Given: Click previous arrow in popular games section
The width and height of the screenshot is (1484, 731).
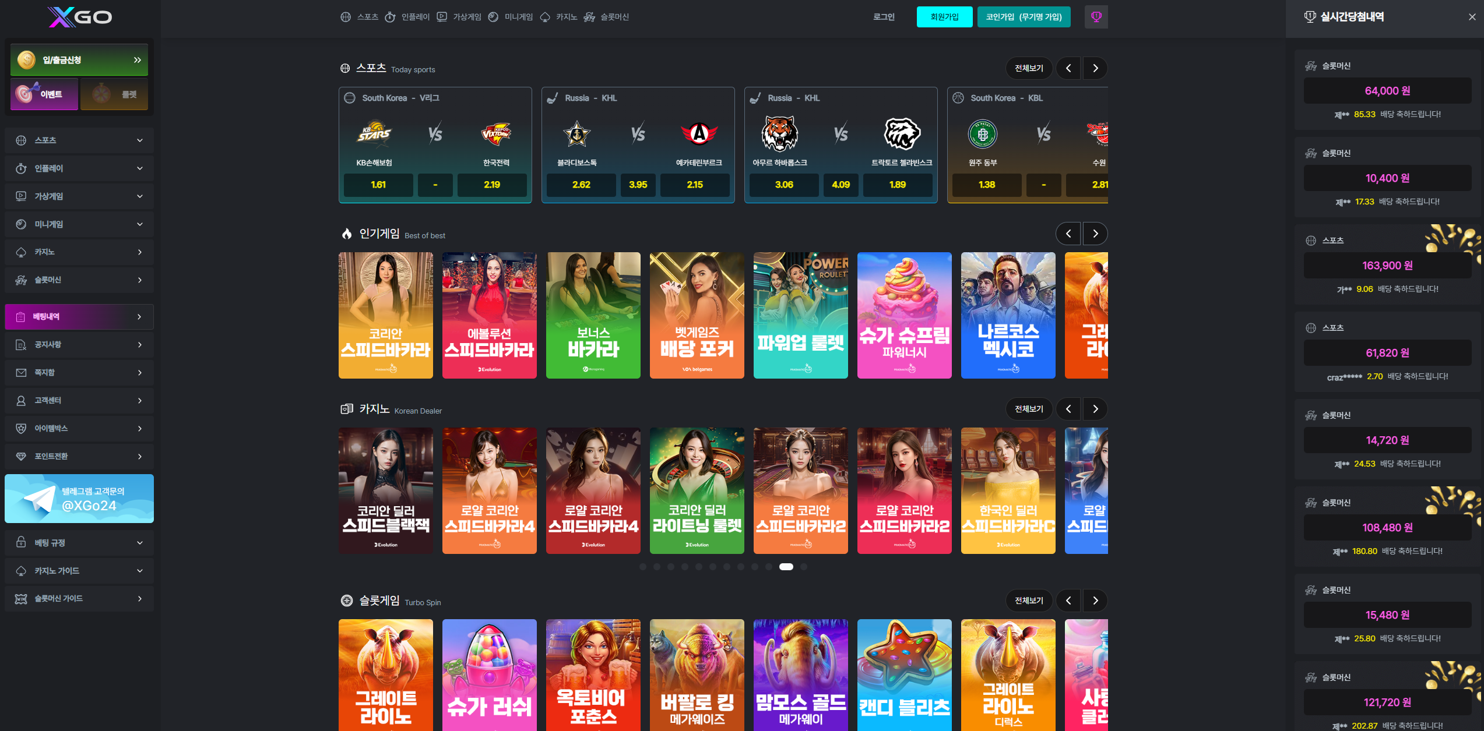Looking at the screenshot, I should 1068,234.
